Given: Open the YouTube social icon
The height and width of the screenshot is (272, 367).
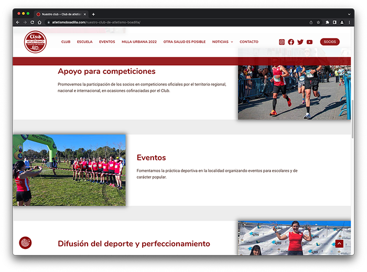Looking at the screenshot, I should pyautogui.click(x=309, y=42).
